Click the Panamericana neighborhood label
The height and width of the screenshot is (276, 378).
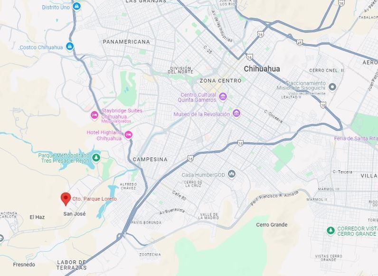[x=126, y=42]
